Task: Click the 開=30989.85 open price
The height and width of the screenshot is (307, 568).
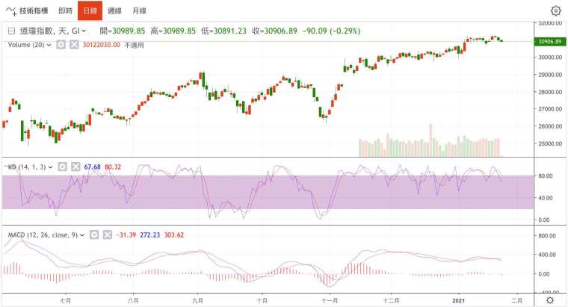Action: pos(123,31)
